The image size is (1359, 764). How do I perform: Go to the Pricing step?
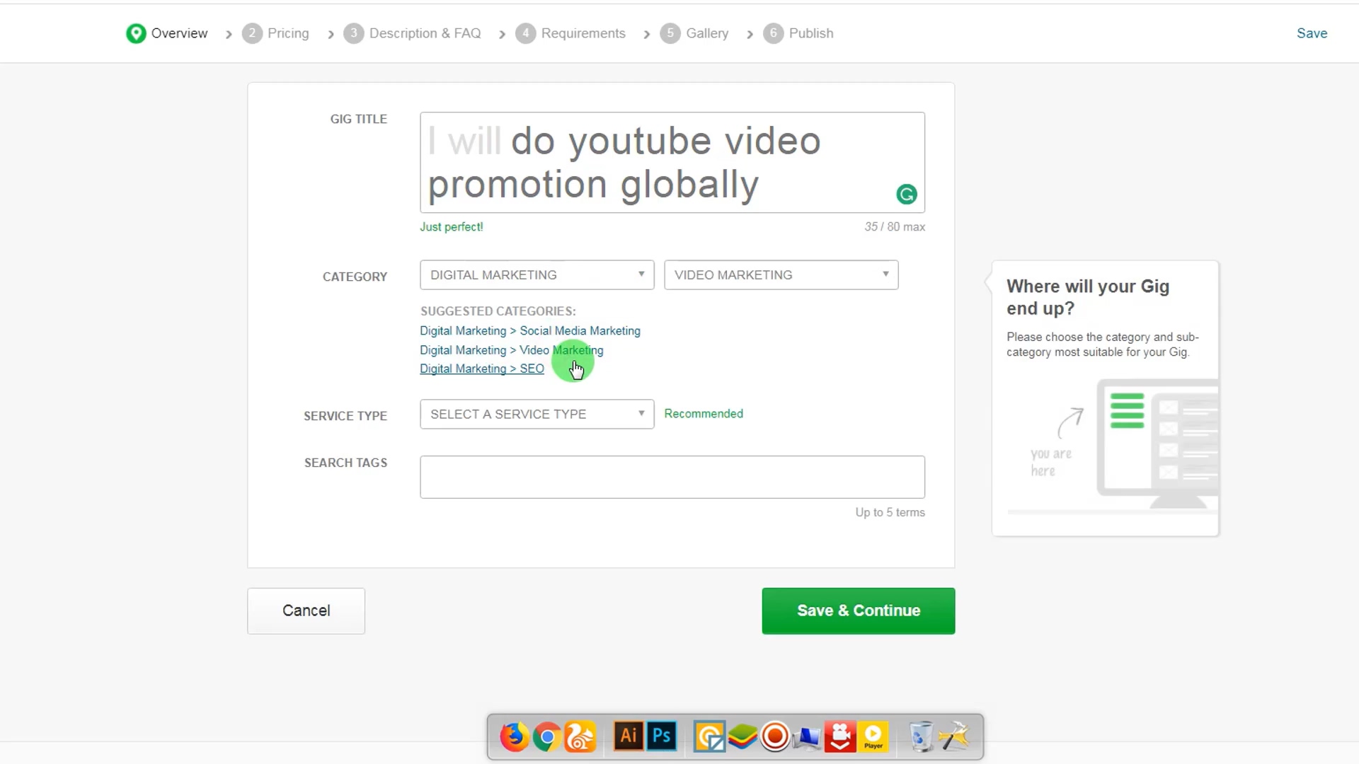[x=276, y=33]
